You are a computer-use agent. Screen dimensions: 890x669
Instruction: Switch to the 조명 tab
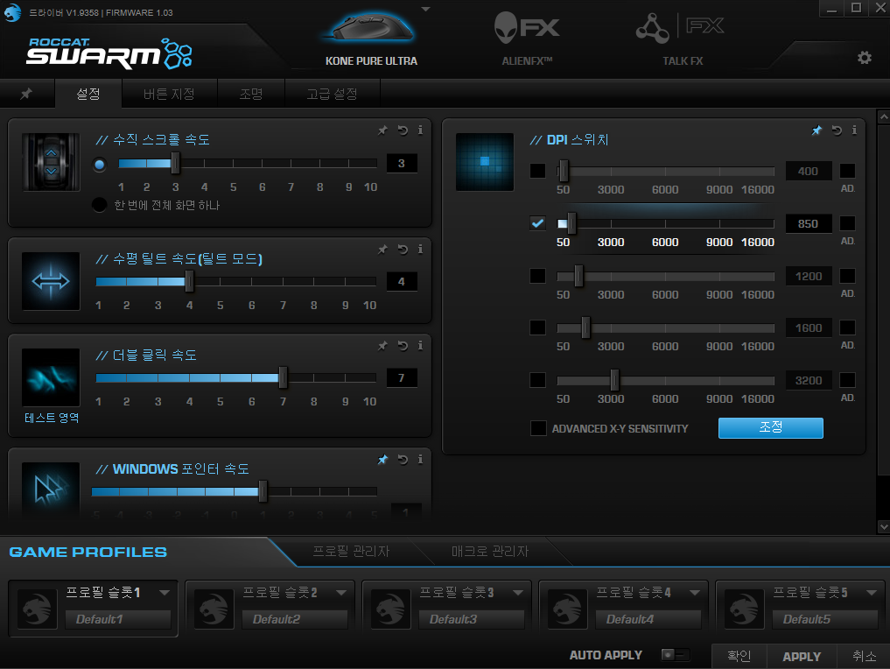pos(251,94)
